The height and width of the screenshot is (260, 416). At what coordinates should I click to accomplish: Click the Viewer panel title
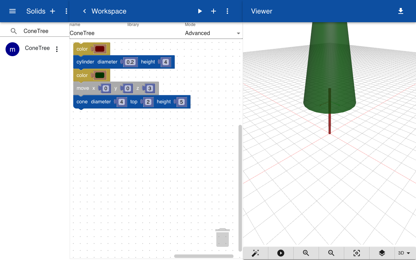(x=262, y=11)
